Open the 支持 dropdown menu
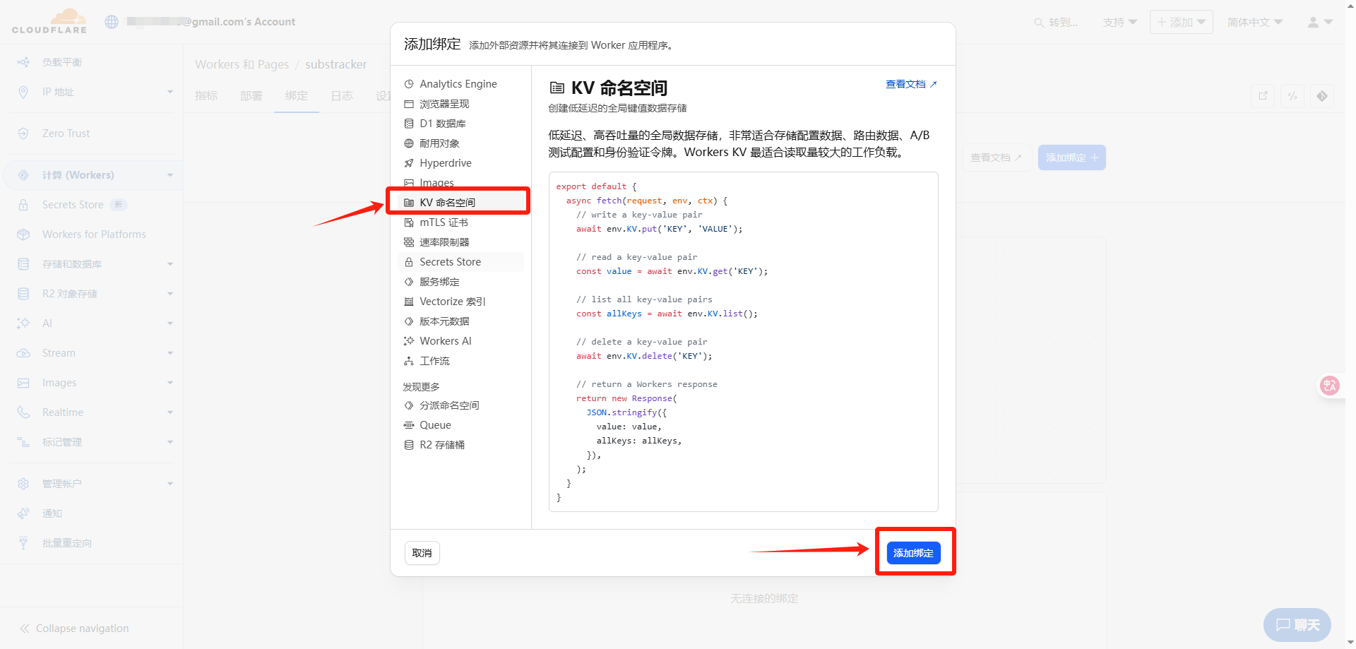The width and height of the screenshot is (1356, 649). point(1120,23)
